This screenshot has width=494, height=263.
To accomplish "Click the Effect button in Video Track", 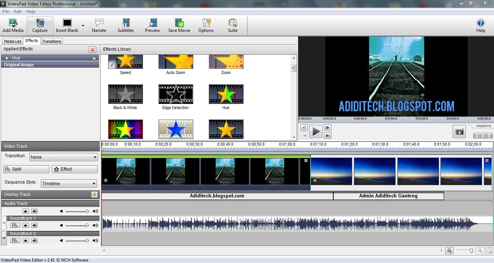I will 75,169.
